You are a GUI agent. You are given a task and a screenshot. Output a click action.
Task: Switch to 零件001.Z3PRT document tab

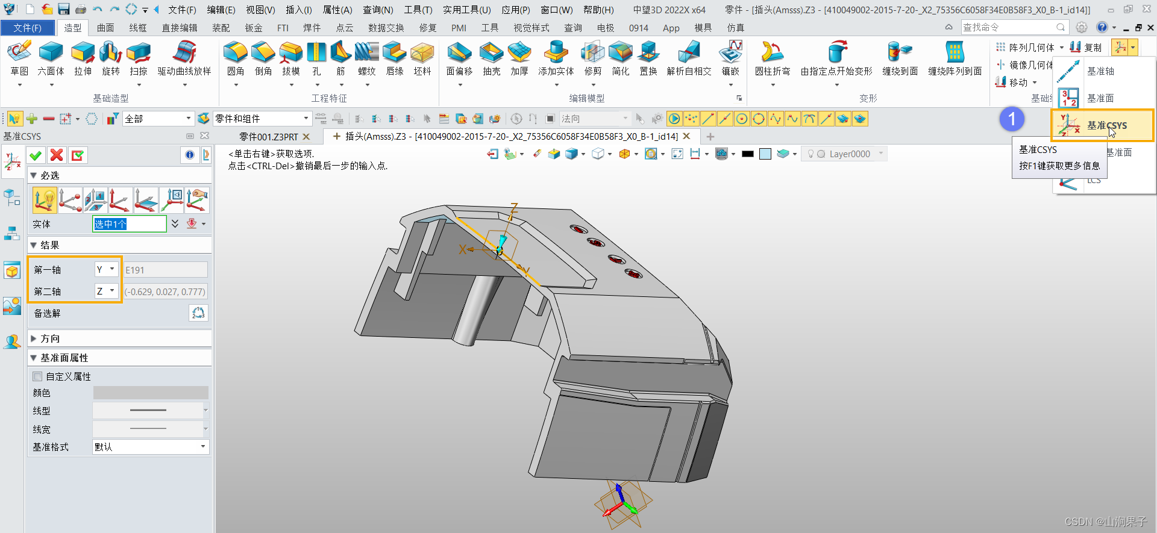coord(268,137)
